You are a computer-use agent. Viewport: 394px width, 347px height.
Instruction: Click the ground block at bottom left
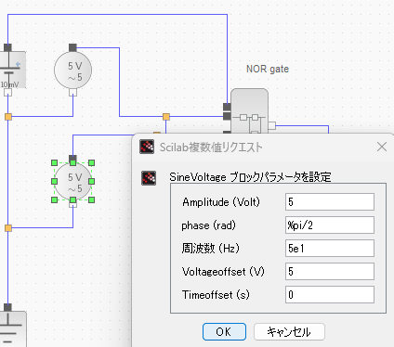(x=12, y=329)
